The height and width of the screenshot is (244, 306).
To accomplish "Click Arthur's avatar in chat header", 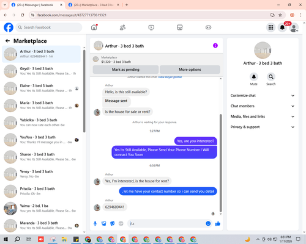I will (99, 46).
